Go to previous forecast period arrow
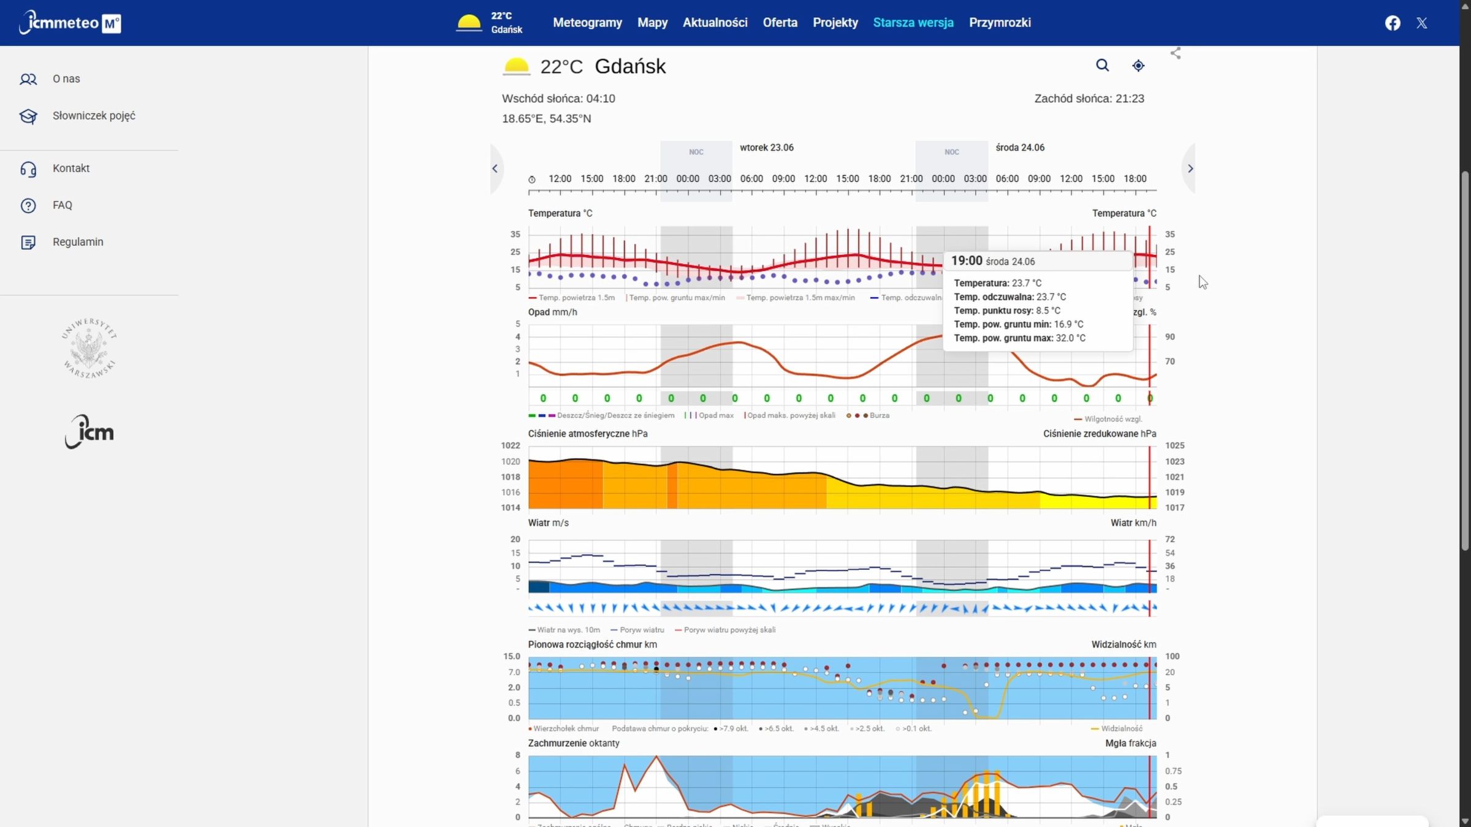This screenshot has width=1471, height=827. tap(495, 168)
